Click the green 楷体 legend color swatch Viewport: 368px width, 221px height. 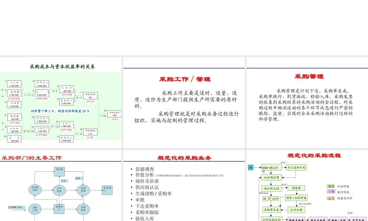330,186
